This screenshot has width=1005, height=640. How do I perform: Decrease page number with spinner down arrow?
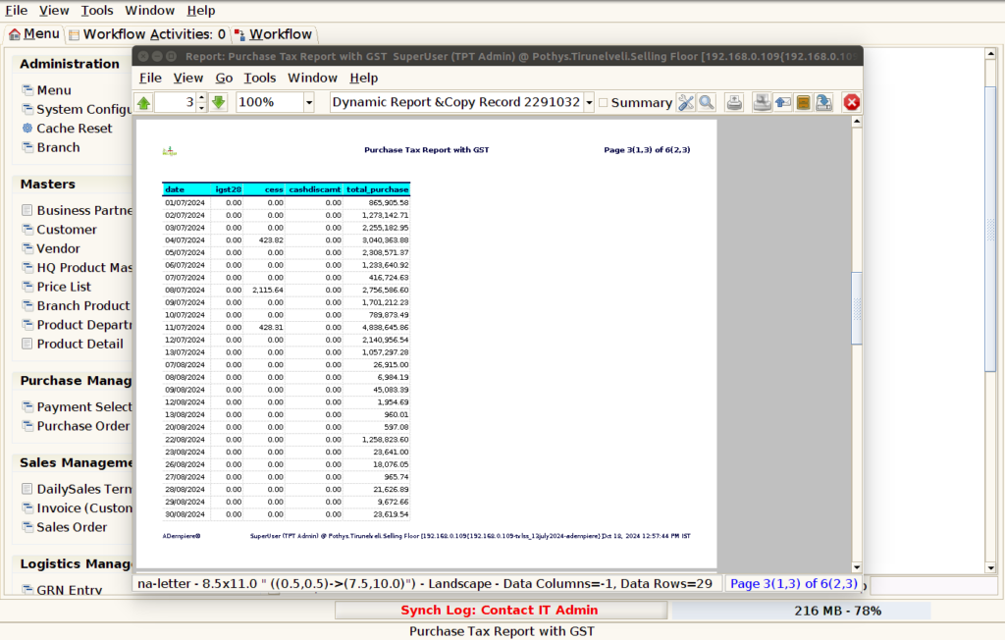click(202, 107)
